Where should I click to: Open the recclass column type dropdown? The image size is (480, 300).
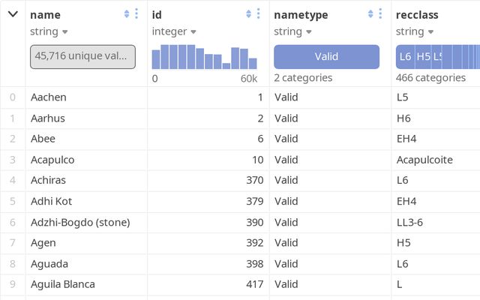(x=415, y=31)
